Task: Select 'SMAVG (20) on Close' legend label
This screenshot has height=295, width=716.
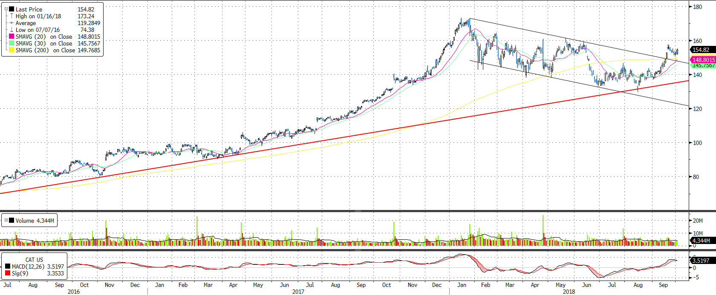Action: coord(44,37)
